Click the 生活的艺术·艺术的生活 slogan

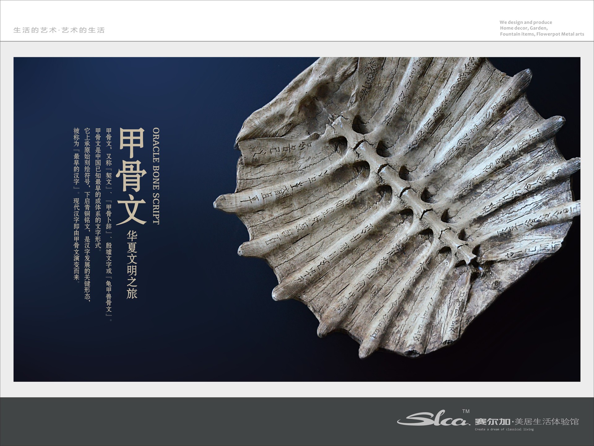(x=59, y=30)
